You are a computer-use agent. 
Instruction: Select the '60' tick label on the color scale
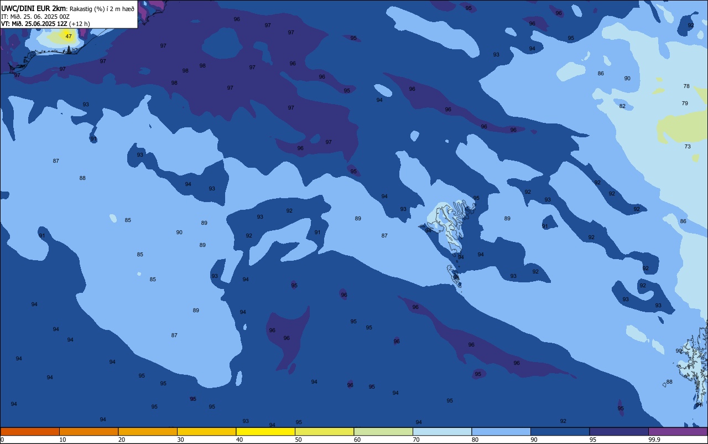click(357, 440)
